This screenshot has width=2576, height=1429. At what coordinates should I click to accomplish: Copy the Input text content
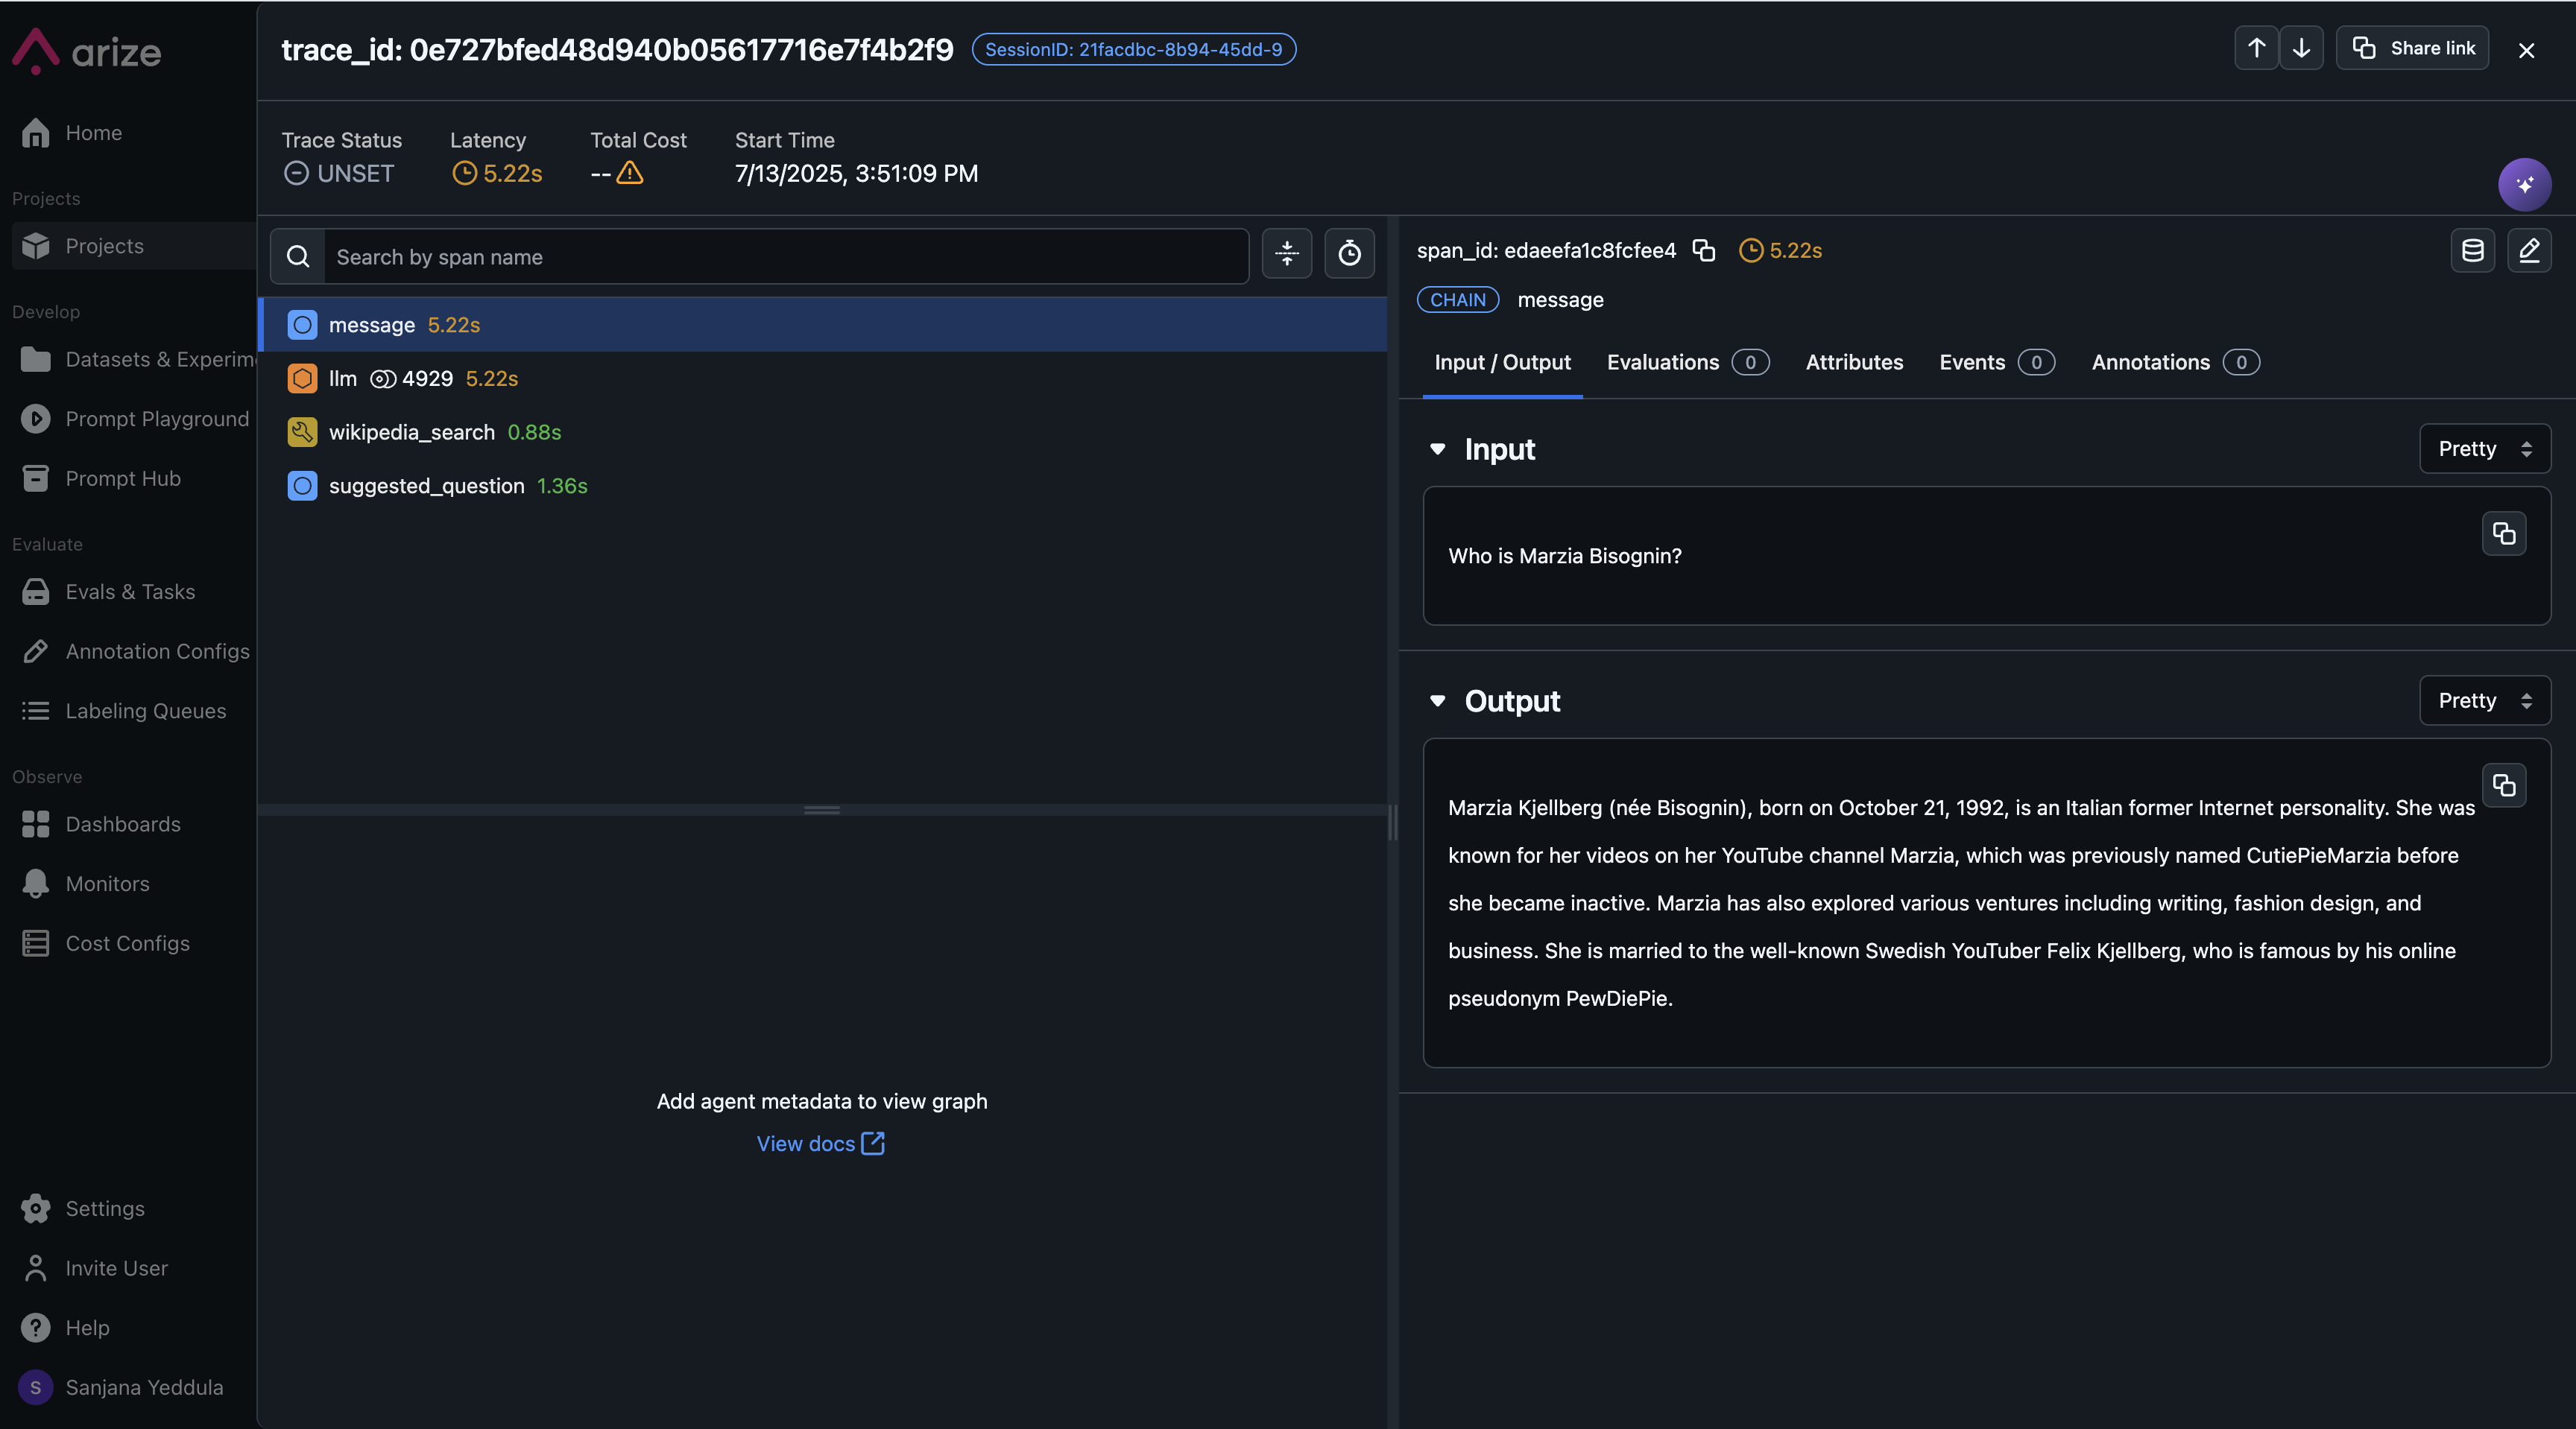(x=2503, y=533)
